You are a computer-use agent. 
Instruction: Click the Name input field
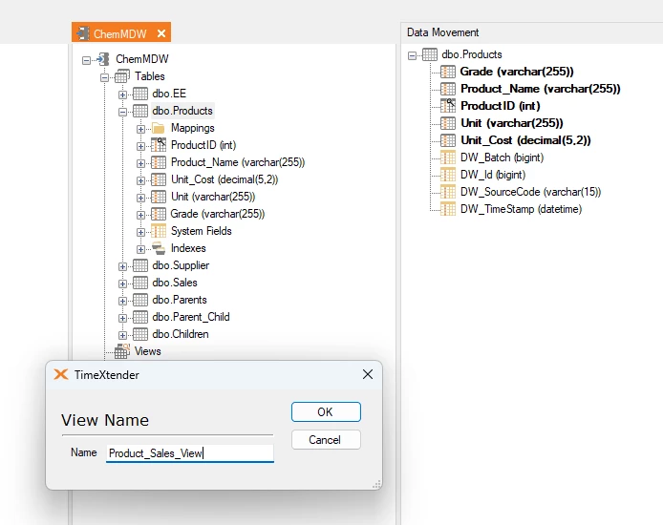(190, 453)
